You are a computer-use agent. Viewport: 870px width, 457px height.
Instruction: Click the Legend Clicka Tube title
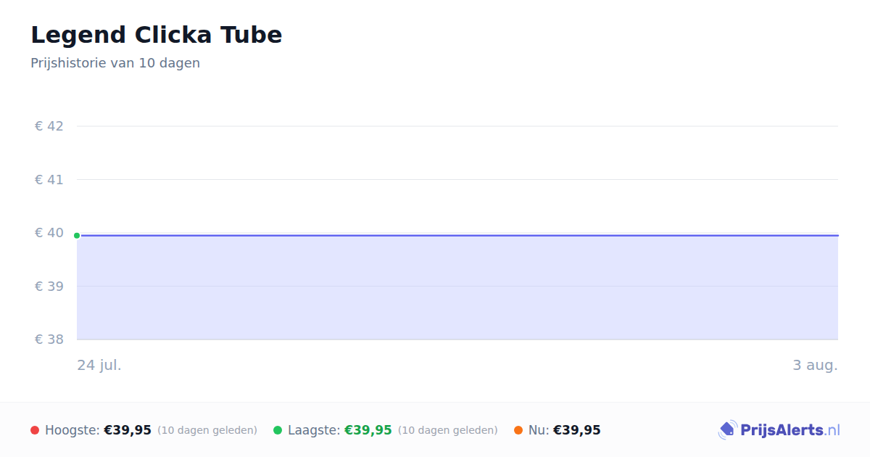point(157,35)
